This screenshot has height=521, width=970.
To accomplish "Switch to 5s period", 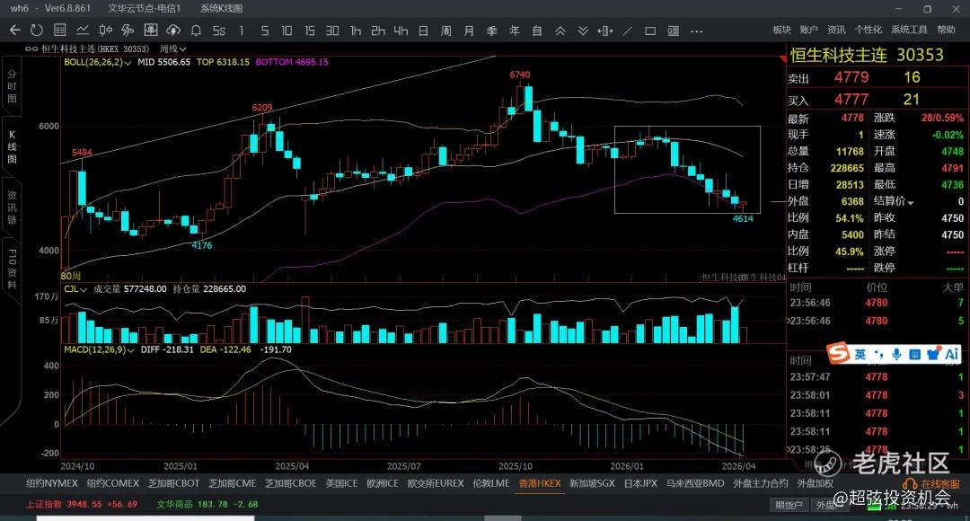I will pyautogui.click(x=219, y=31).
